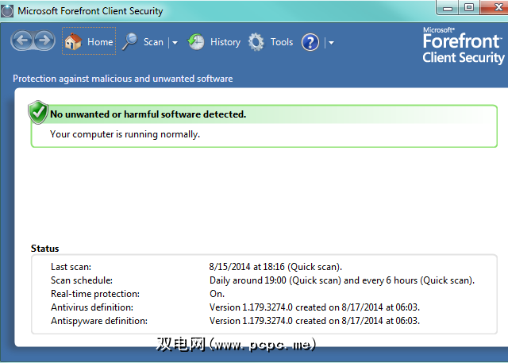Open Help via the question mark icon

click(310, 42)
